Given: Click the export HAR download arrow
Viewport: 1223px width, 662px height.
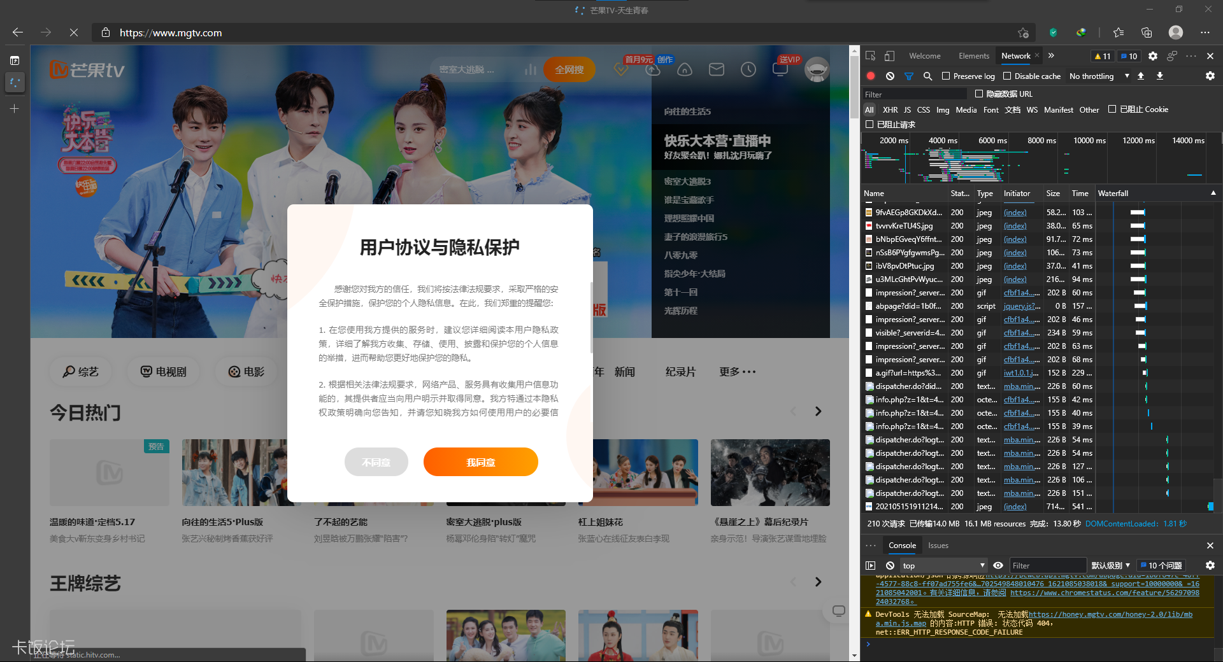Looking at the screenshot, I should [1160, 76].
